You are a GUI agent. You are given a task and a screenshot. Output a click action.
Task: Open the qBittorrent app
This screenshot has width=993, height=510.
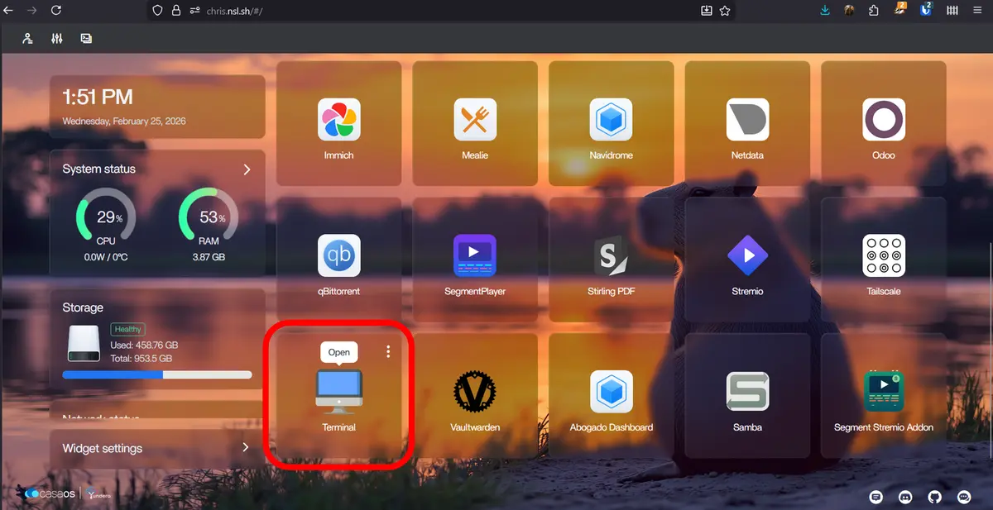click(x=338, y=255)
